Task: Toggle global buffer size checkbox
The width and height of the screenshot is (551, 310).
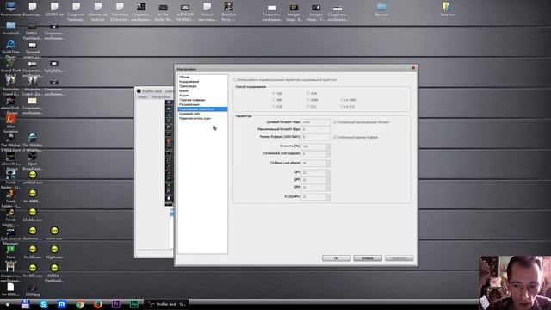Action: pos(335,137)
